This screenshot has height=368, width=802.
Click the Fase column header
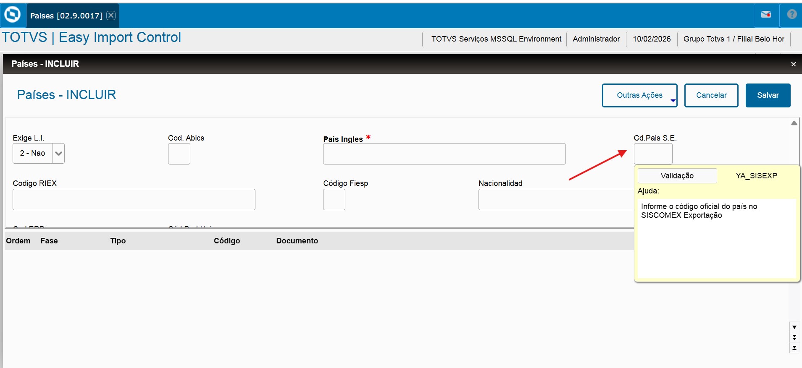pyautogui.click(x=49, y=241)
